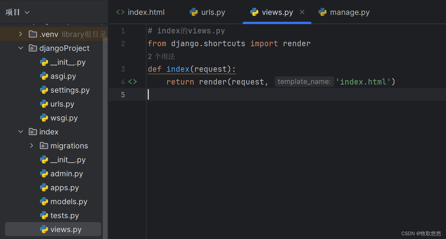Select the views.py editor tab
The width and height of the screenshot is (446, 239).
[277, 12]
